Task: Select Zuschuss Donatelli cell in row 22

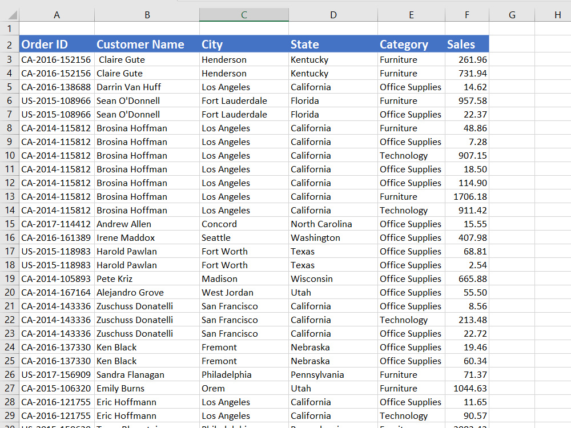Action: click(147, 320)
